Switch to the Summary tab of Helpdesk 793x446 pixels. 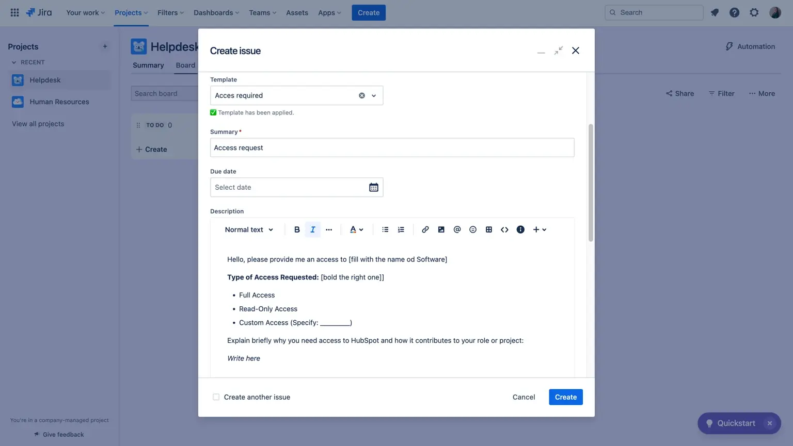pos(148,65)
